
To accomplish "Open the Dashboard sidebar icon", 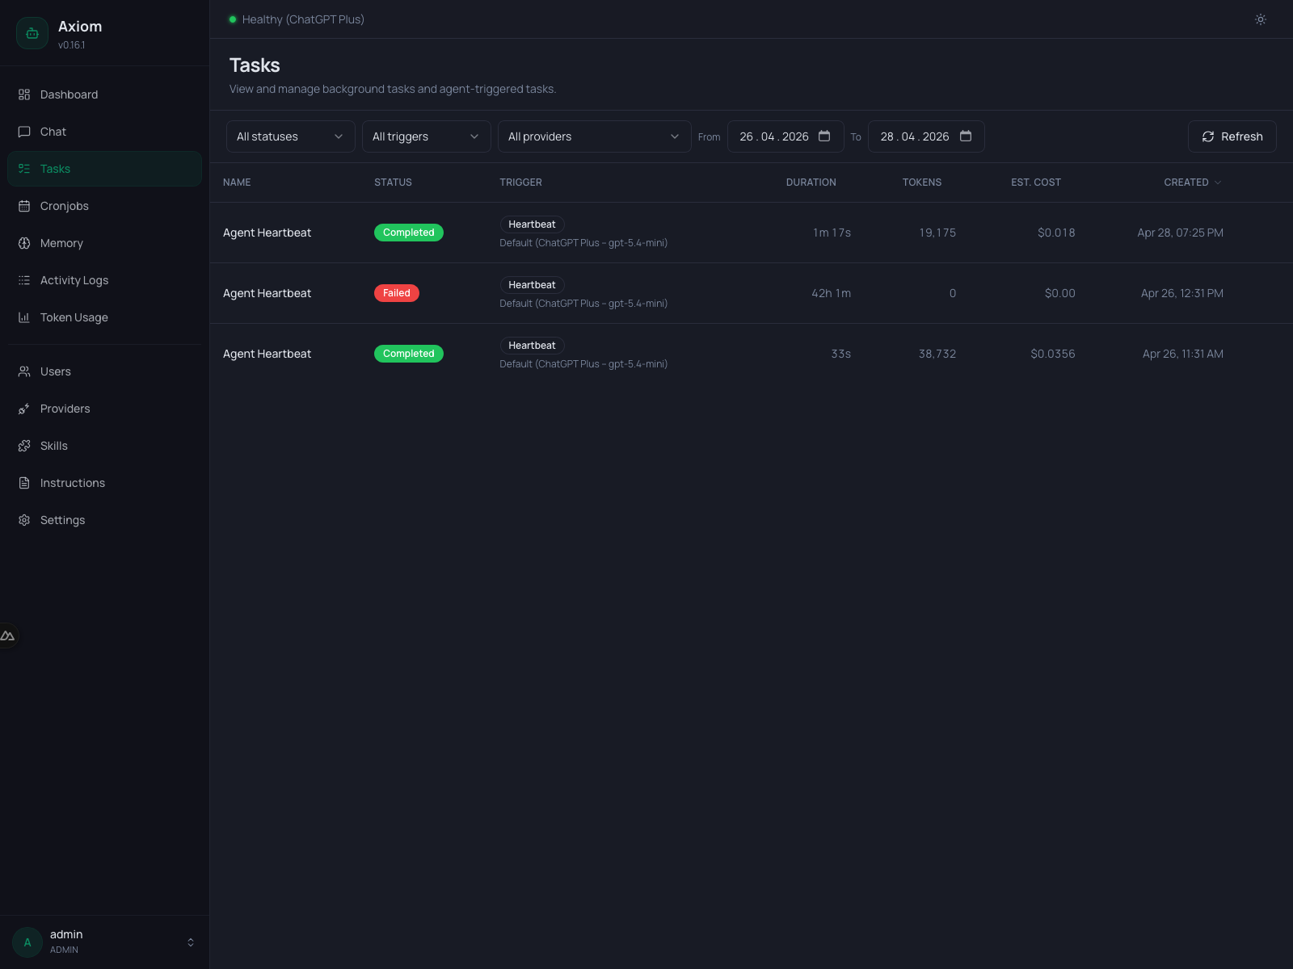I will pyautogui.click(x=24, y=94).
